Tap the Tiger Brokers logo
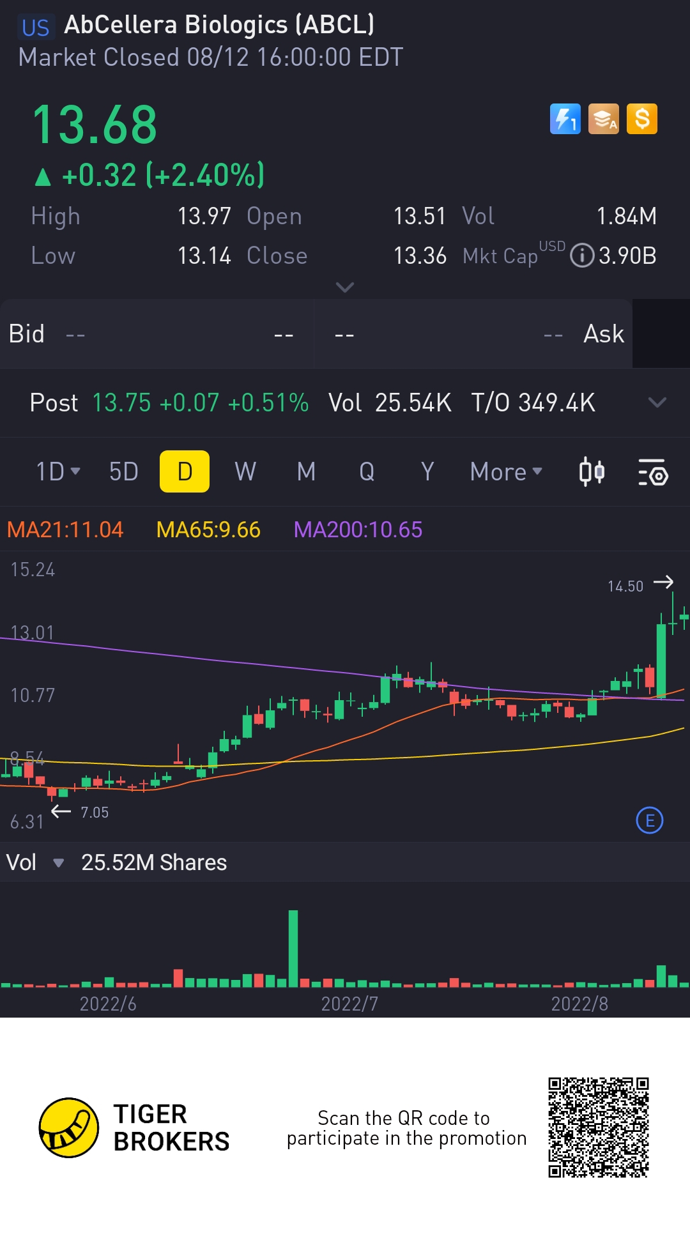 134,1127
